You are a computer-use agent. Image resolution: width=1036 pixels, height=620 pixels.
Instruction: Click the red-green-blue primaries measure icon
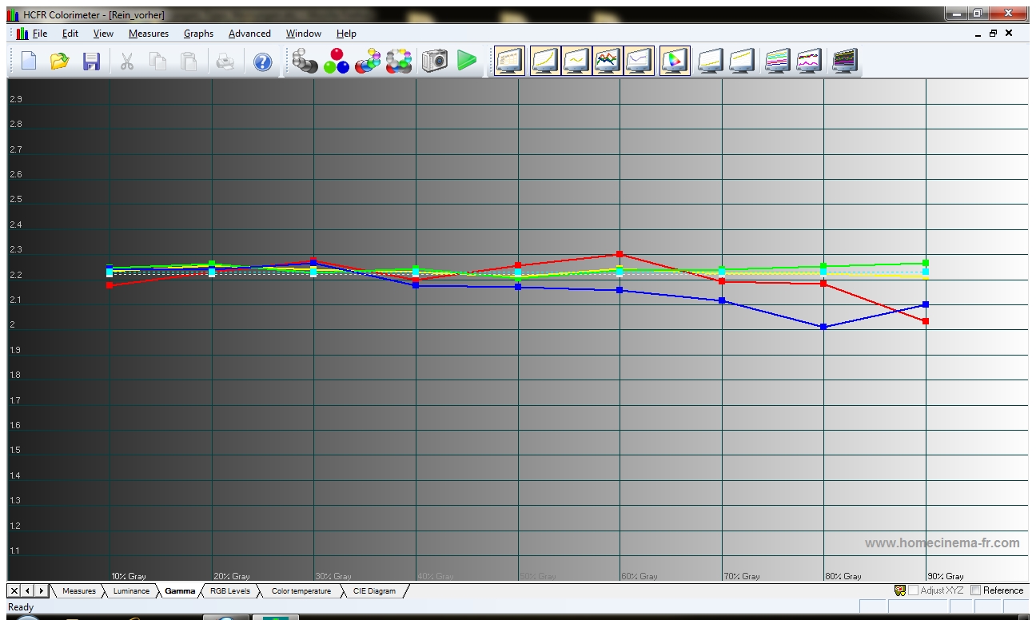[x=337, y=62]
